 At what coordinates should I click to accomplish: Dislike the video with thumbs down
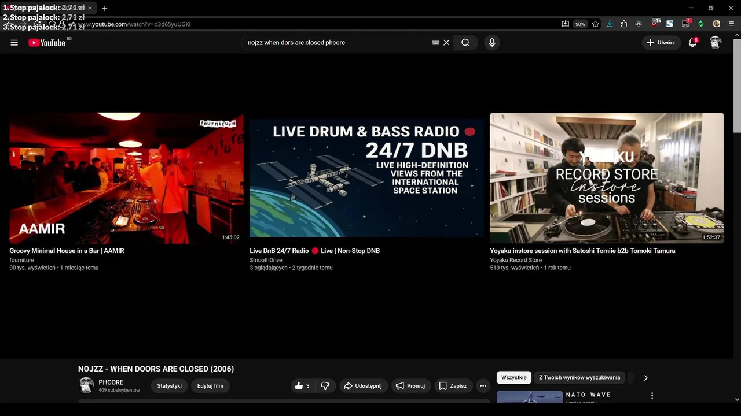click(x=325, y=386)
